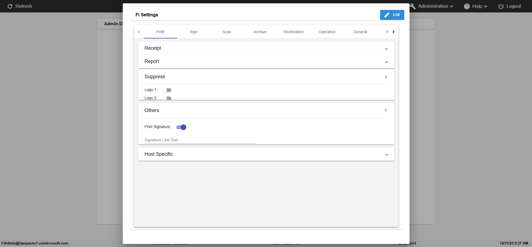
Task: Expand the Host Specific section
Action: [x=386, y=155]
